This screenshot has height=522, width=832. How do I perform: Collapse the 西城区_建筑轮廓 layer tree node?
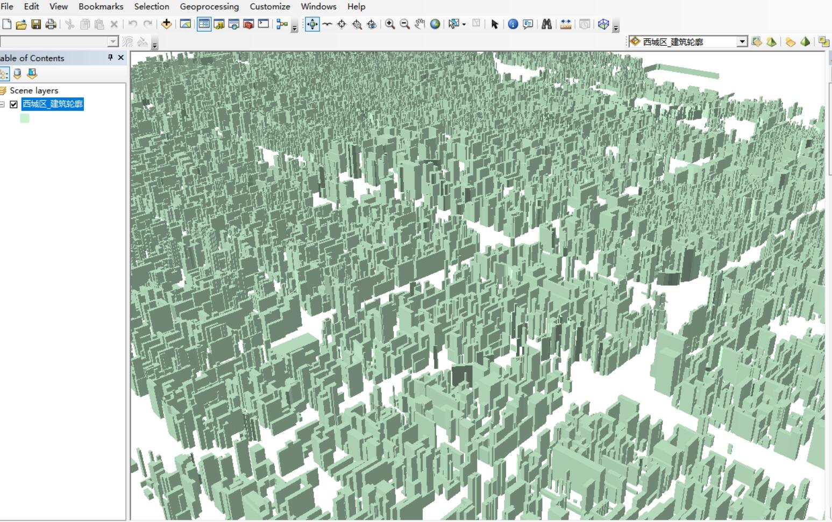(2, 104)
